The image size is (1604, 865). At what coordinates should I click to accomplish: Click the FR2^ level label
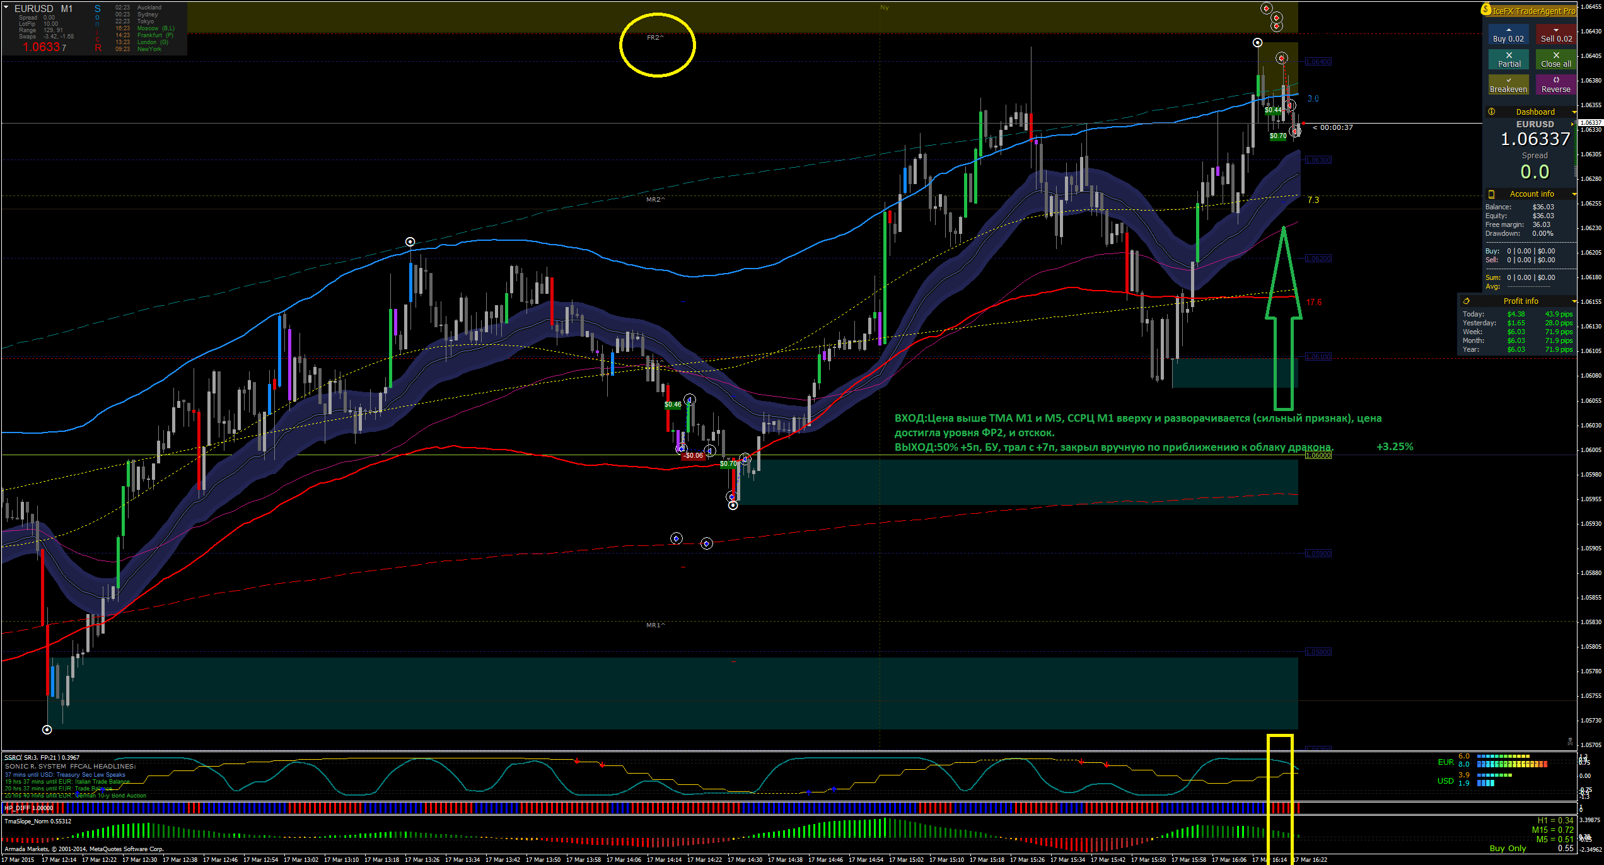point(655,38)
